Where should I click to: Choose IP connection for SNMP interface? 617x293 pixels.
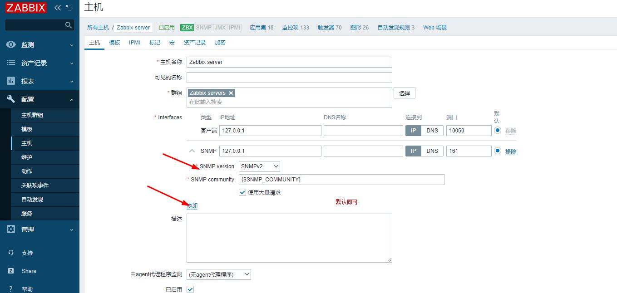coord(413,151)
